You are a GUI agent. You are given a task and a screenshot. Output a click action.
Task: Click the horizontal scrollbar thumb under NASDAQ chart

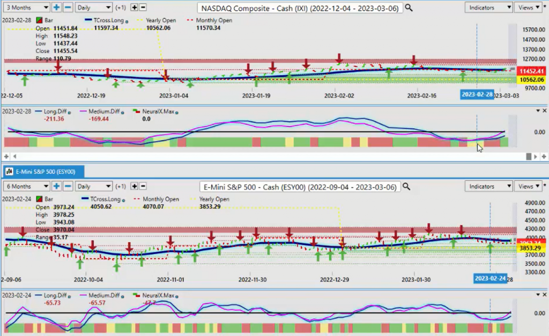(529, 156)
